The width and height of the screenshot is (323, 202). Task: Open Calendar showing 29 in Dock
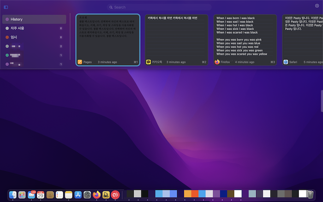point(41,195)
